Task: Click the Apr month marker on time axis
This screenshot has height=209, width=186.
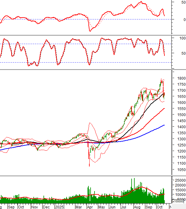Action: [x=90, y=207]
